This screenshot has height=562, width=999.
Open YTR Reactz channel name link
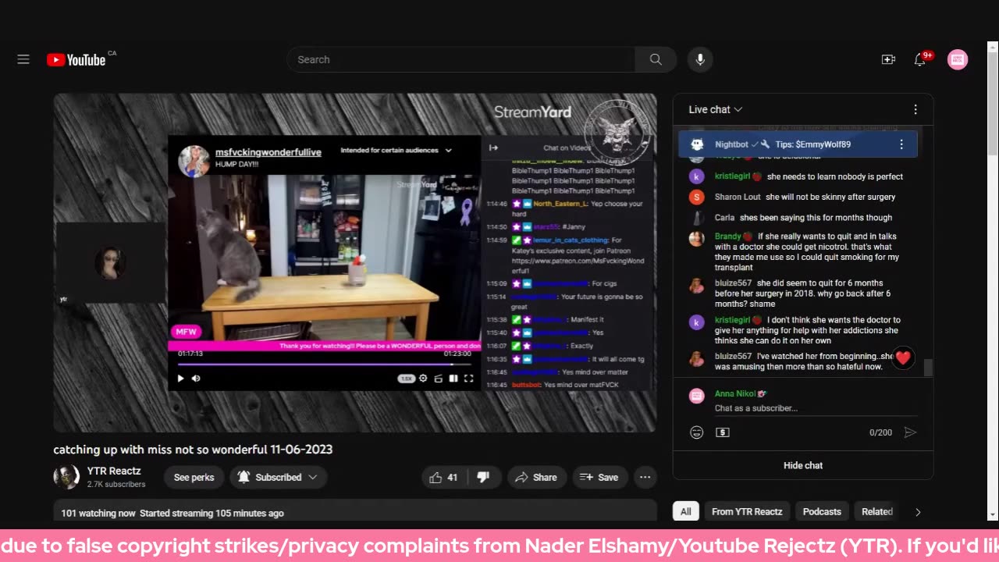(x=114, y=471)
